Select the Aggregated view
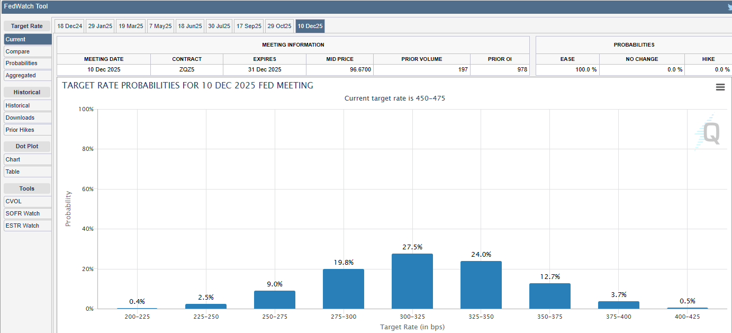732x333 pixels. coord(28,75)
